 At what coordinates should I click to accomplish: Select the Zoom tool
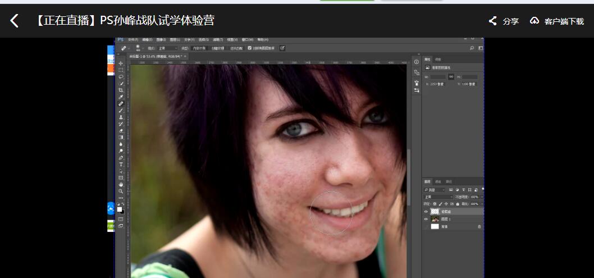(x=121, y=192)
